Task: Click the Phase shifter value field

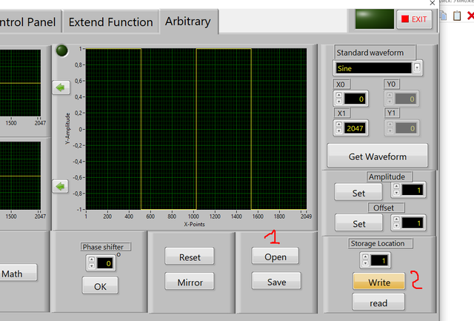Action: tap(105, 263)
